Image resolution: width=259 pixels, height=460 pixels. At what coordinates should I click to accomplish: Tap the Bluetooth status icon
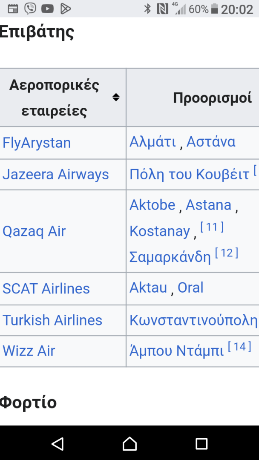[x=147, y=9]
